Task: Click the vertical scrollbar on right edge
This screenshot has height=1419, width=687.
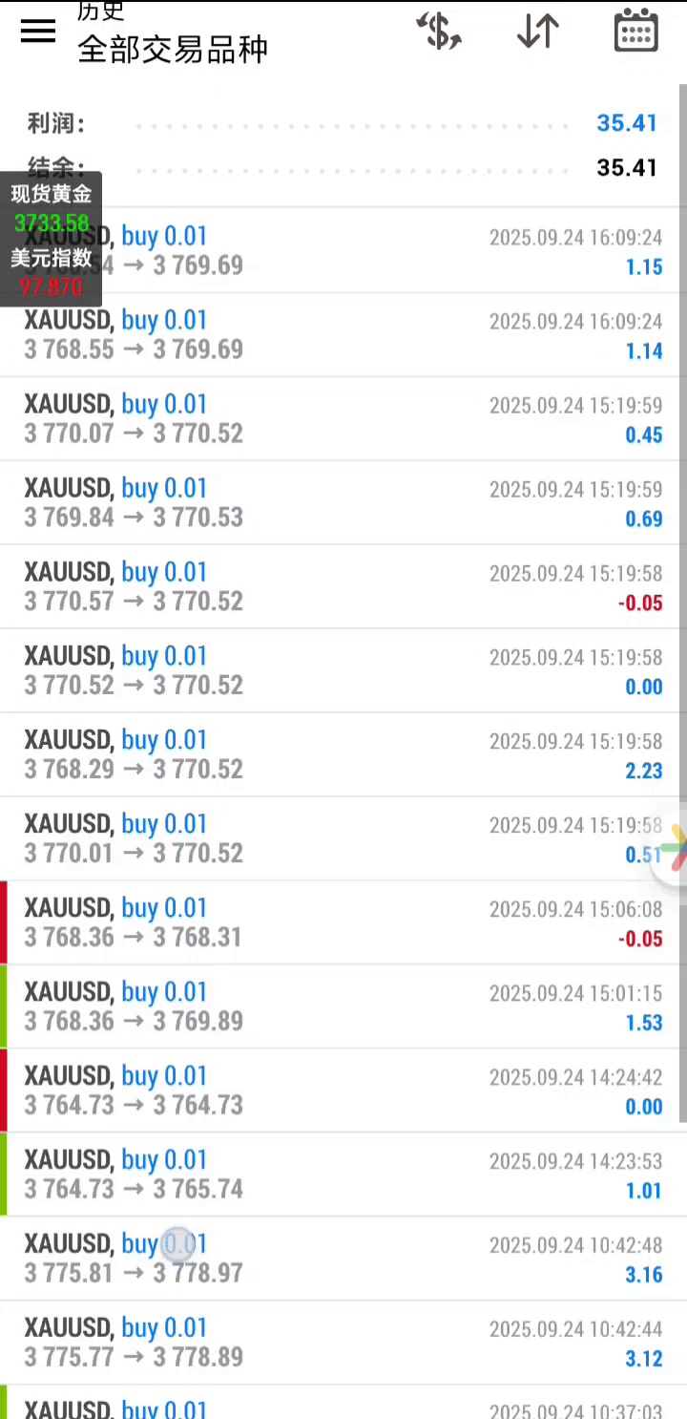Action: (x=682, y=477)
